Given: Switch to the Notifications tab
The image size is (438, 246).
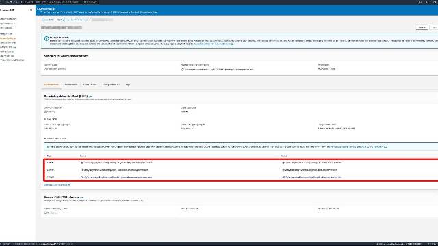Looking at the screenshot, I should click(x=71, y=85).
